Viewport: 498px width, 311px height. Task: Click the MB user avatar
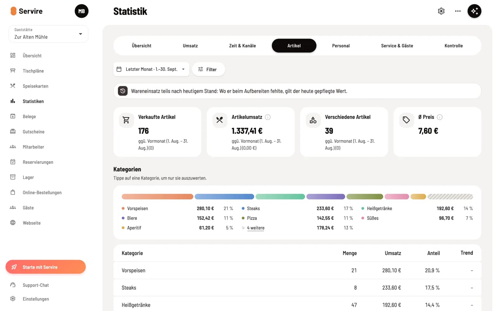82,11
